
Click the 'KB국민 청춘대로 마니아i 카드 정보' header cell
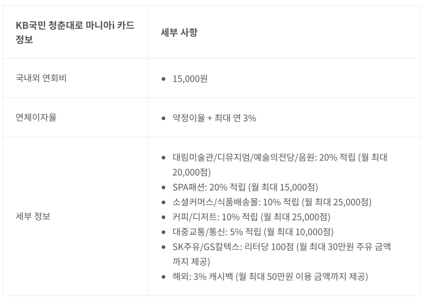point(75,32)
